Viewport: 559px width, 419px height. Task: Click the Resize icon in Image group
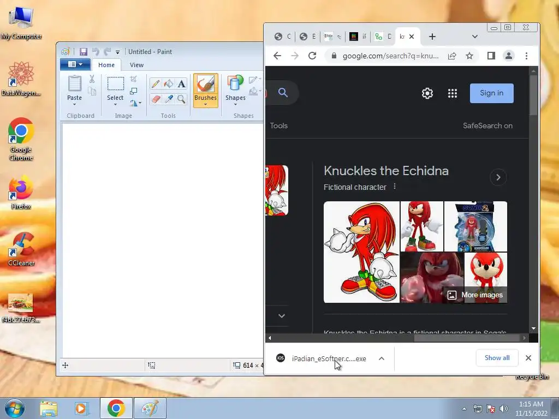tap(134, 91)
